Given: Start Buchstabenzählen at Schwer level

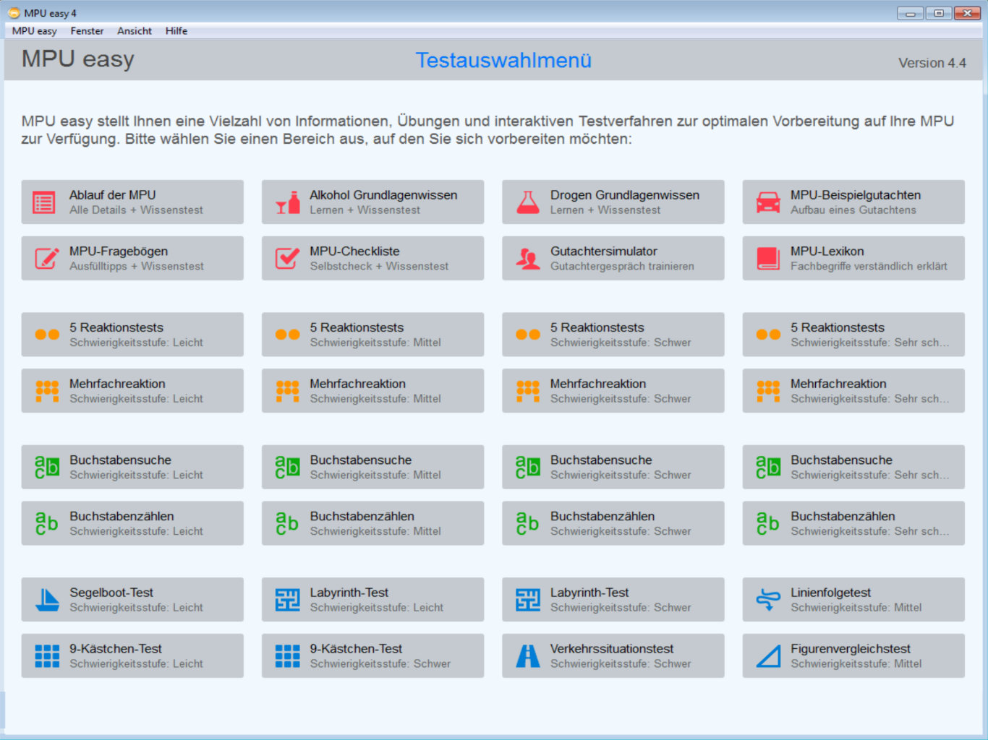Looking at the screenshot, I should click(613, 523).
